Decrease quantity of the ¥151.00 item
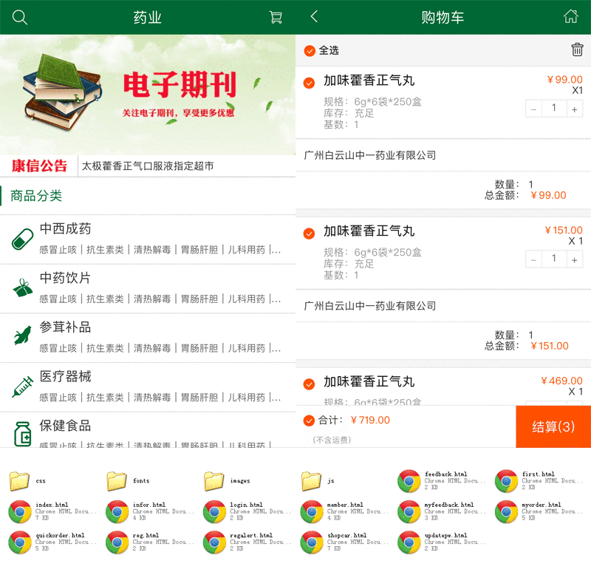 click(x=534, y=259)
